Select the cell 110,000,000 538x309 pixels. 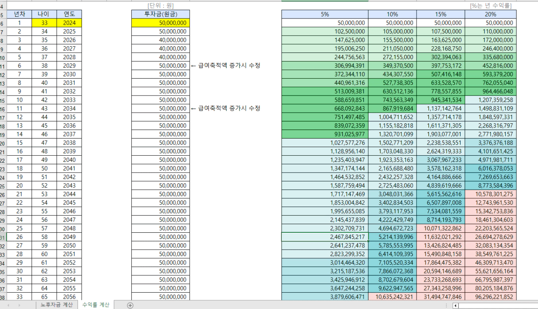tap(491, 32)
